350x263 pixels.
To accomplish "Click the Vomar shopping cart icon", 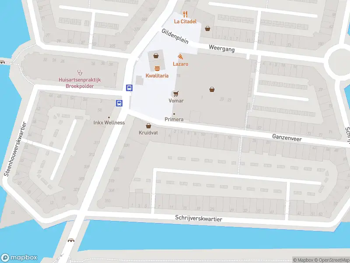I will [x=176, y=93].
